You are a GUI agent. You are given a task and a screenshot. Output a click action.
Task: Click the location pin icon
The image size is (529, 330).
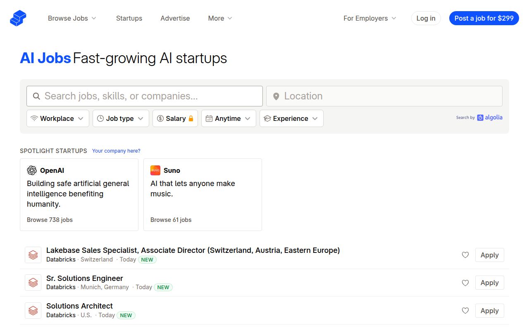(x=276, y=96)
